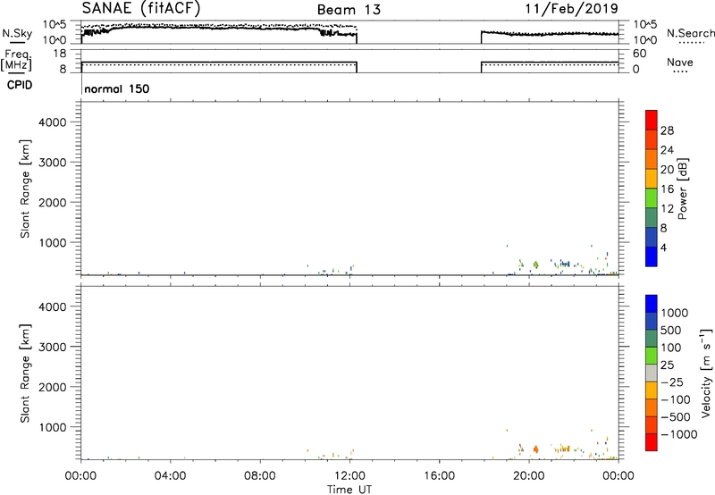Click the 2000 tick in velocity panel
The width and height of the screenshot is (715, 495).
click(53, 387)
